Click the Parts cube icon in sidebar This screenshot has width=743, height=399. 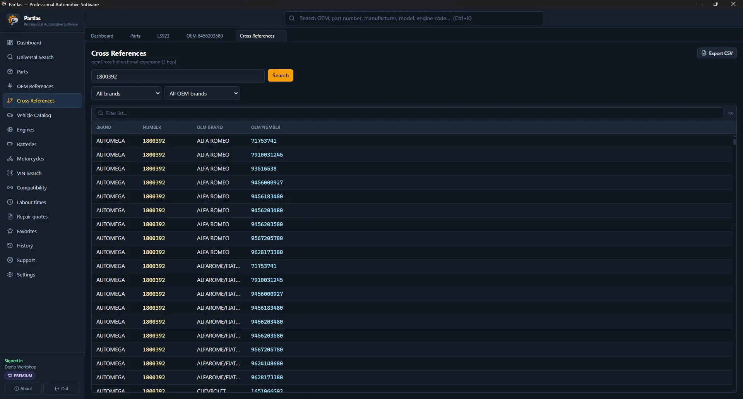(x=10, y=72)
